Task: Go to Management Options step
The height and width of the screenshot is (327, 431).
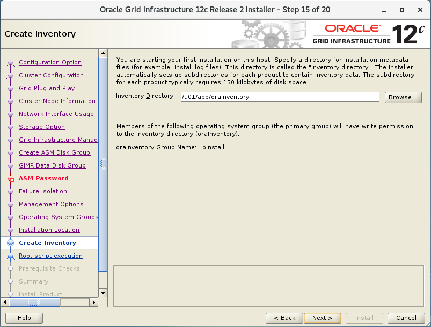Action: pos(51,205)
